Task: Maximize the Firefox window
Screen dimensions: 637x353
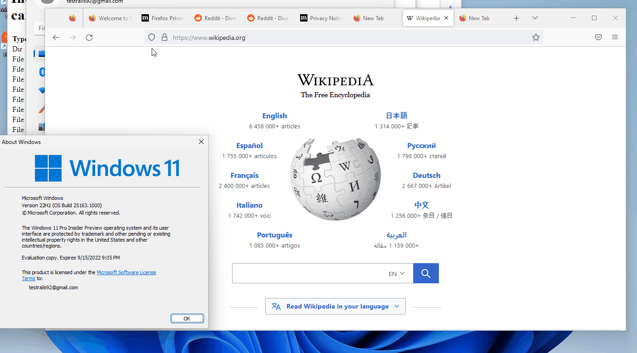Action: 594,18
